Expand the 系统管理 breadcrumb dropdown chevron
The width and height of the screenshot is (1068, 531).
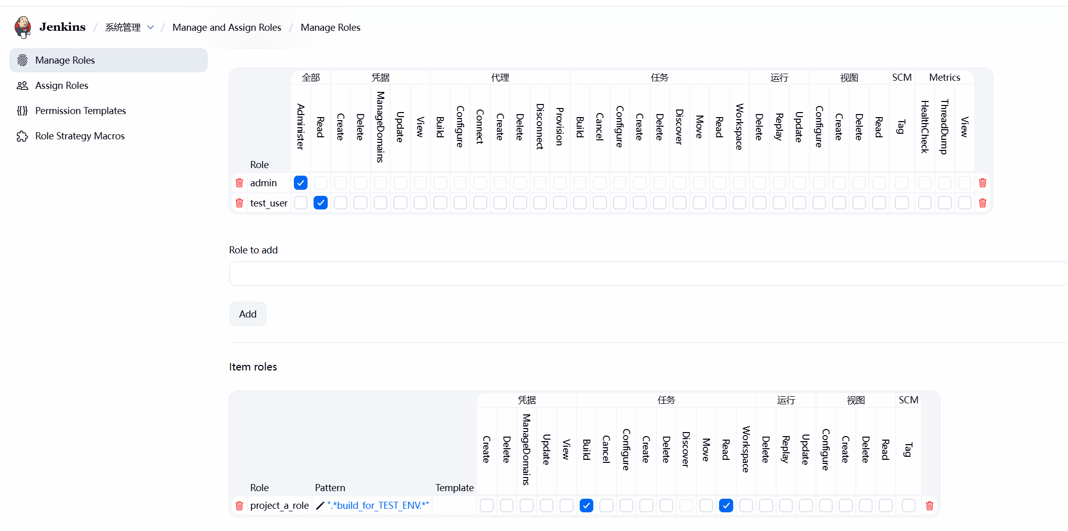[150, 27]
